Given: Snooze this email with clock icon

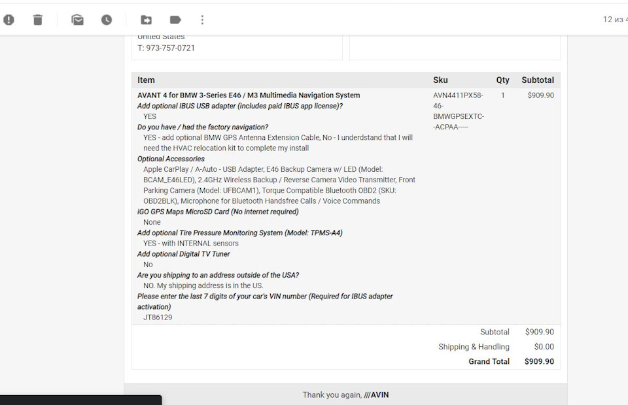Looking at the screenshot, I should click(107, 20).
